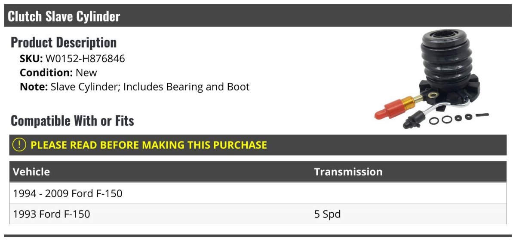Click the Condition: New line

pos(58,72)
